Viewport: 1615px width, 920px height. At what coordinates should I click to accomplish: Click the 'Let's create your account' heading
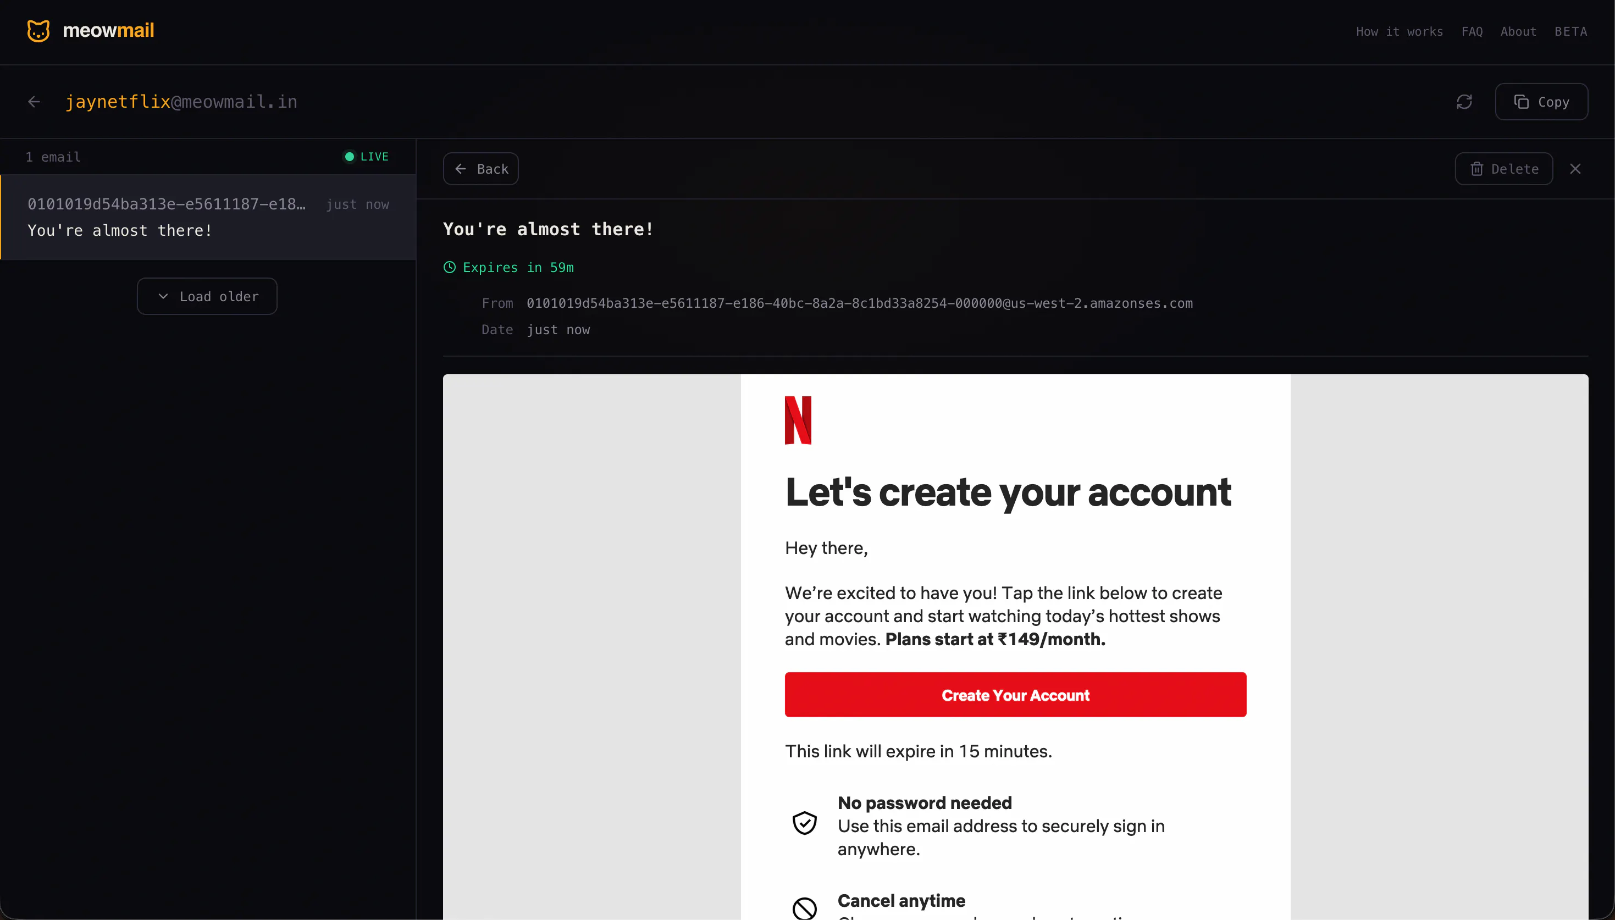[x=1009, y=492]
